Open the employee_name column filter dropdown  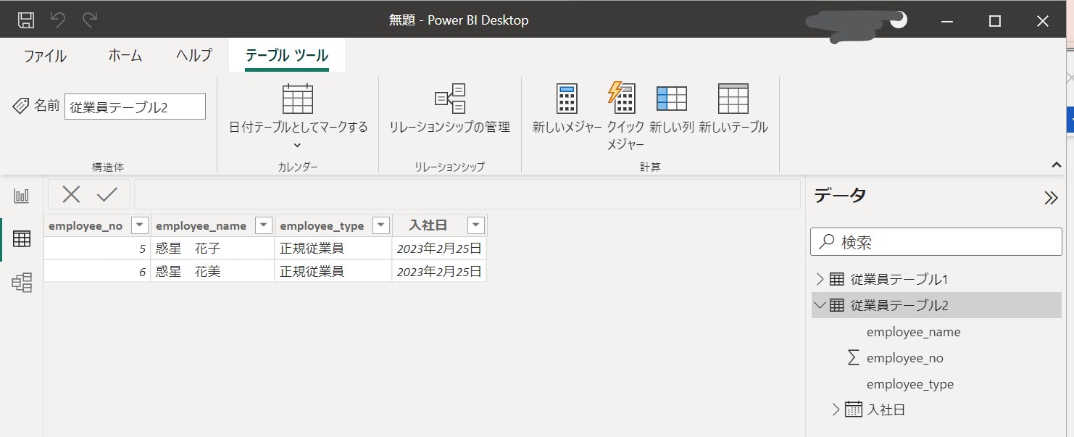click(264, 225)
